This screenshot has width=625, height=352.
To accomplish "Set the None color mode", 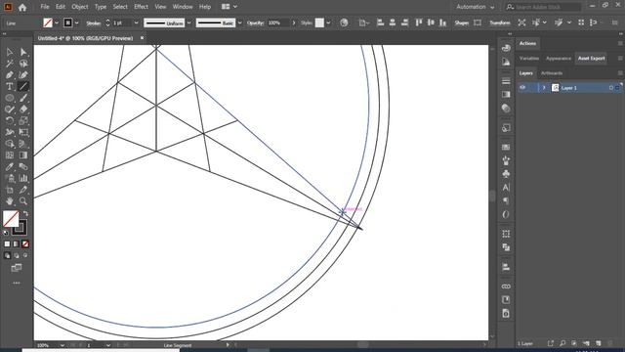I will point(25,243).
